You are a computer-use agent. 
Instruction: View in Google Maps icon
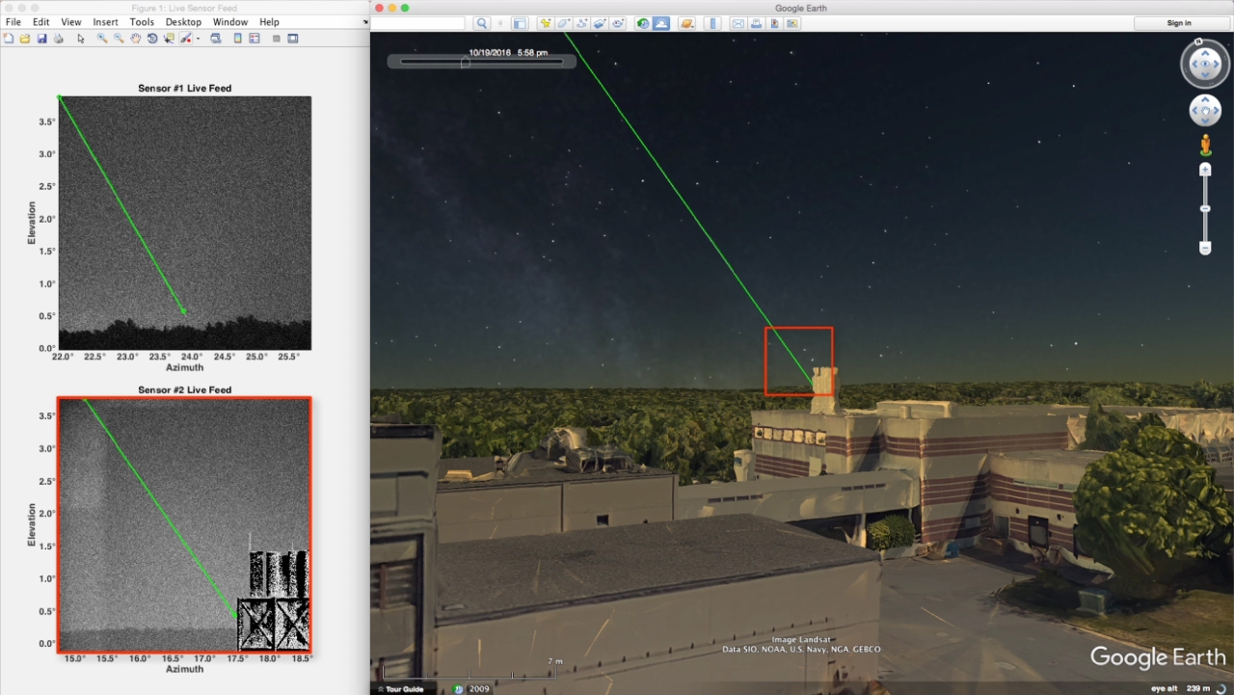[791, 23]
